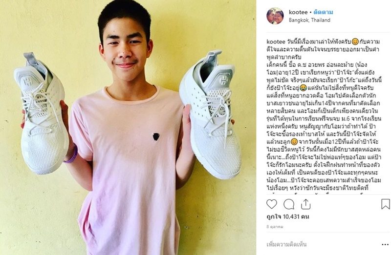
Task: Click the kootee username in the header
Action: click(298, 12)
